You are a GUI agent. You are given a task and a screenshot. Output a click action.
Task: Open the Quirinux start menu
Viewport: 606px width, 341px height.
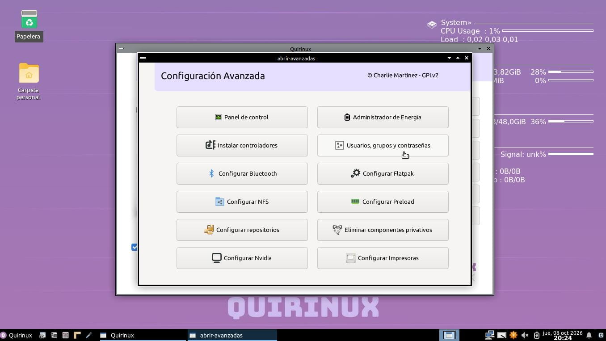17,335
